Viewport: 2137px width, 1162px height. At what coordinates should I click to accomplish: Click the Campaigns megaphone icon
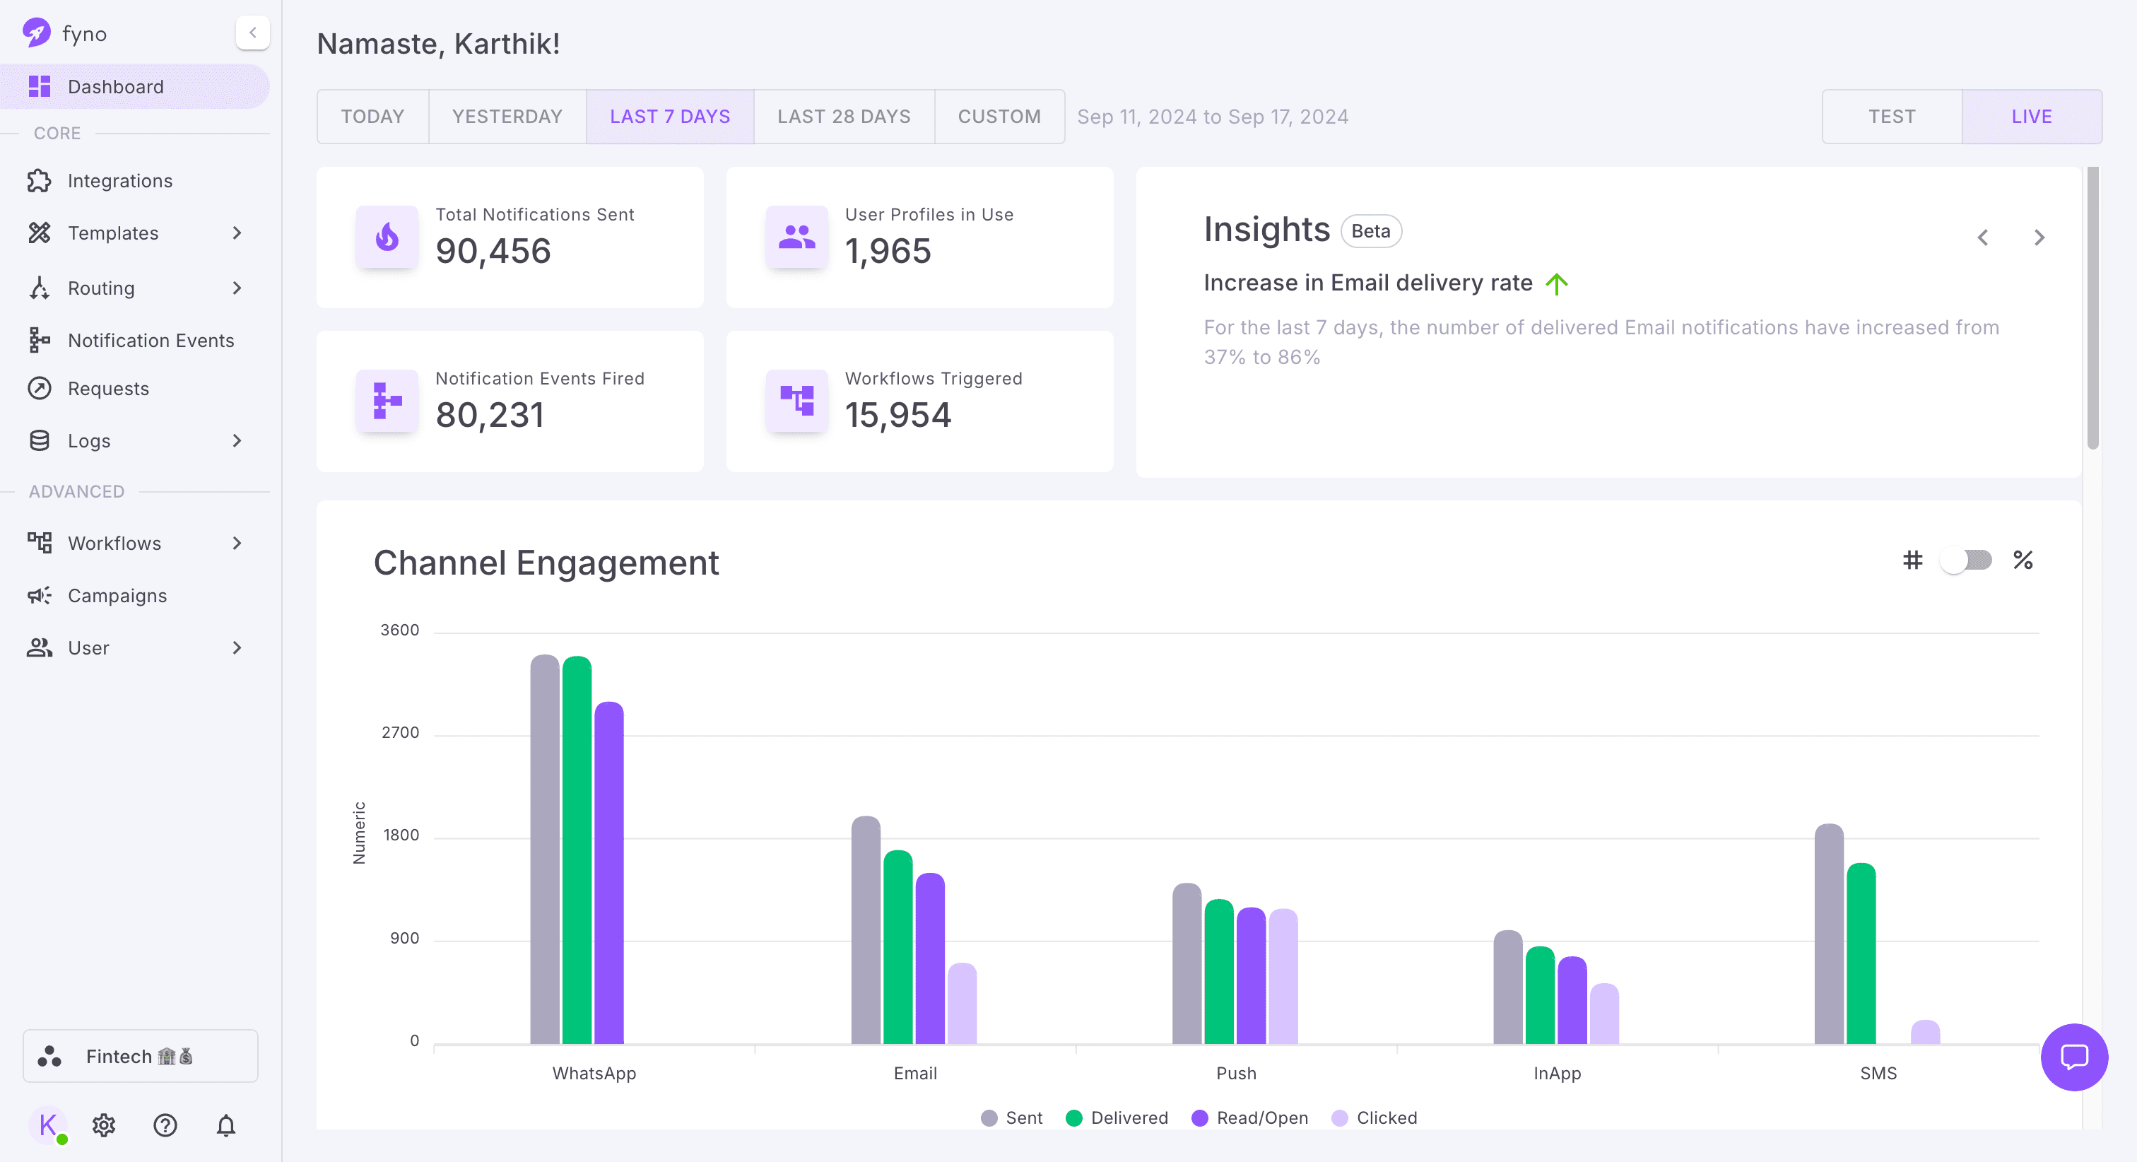coord(39,595)
